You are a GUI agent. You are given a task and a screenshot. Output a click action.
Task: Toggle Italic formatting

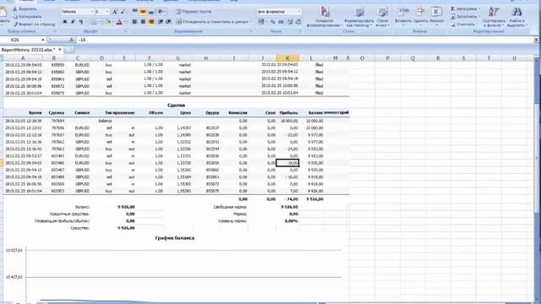tap(73, 22)
